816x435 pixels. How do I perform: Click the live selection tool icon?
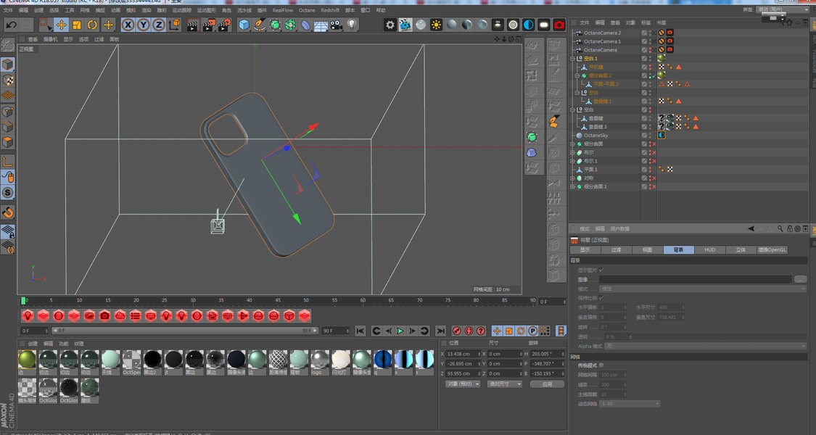pyautogui.click(x=45, y=25)
